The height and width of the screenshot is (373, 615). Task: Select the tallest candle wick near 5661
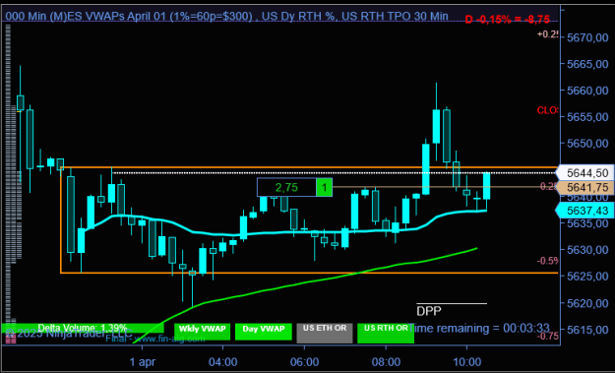pos(436,96)
